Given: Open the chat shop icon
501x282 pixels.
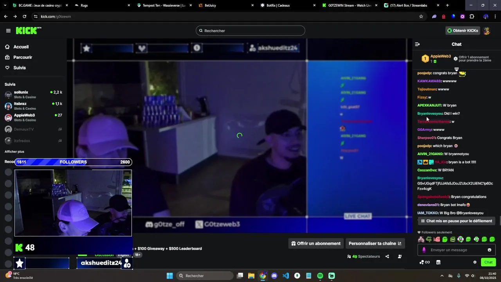Looking at the screenshot, I should pos(438,262).
